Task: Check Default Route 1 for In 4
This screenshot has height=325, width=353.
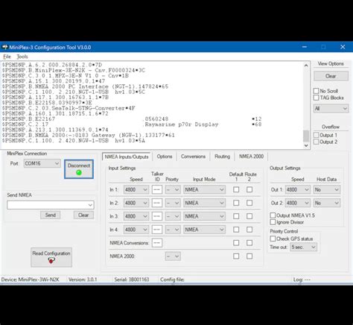Action: click(x=236, y=230)
